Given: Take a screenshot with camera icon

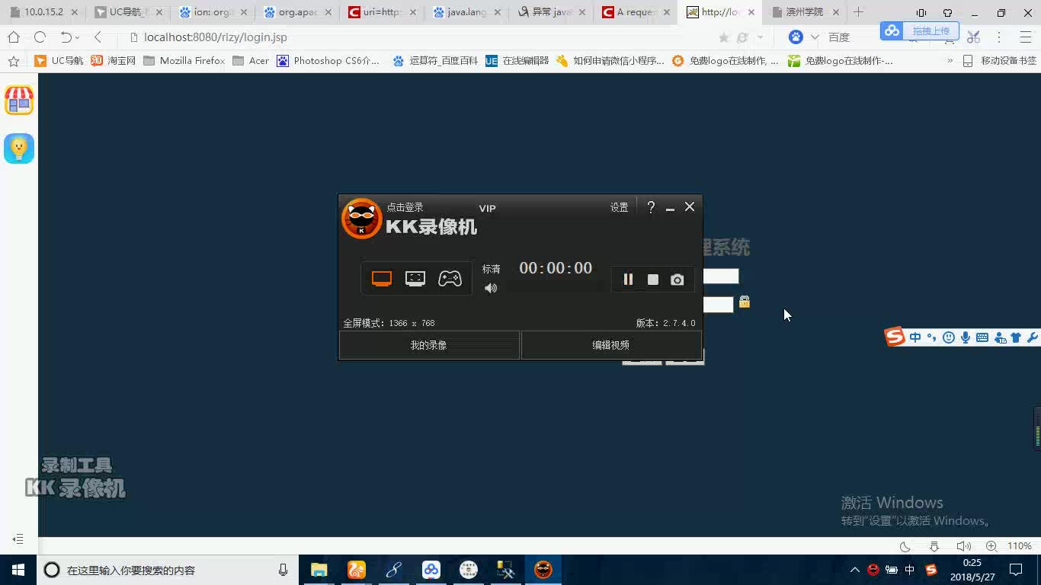Looking at the screenshot, I should click(x=677, y=280).
